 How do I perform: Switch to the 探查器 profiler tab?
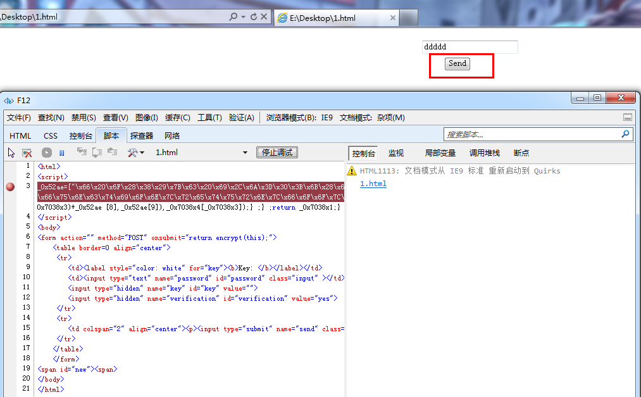[142, 135]
